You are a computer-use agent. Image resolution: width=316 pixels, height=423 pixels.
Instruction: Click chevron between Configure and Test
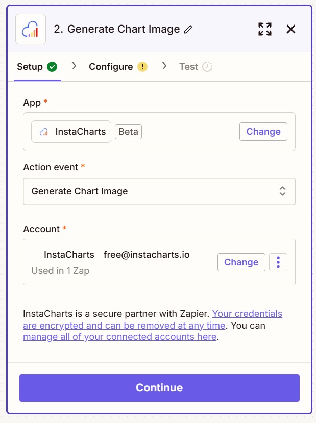click(x=164, y=66)
